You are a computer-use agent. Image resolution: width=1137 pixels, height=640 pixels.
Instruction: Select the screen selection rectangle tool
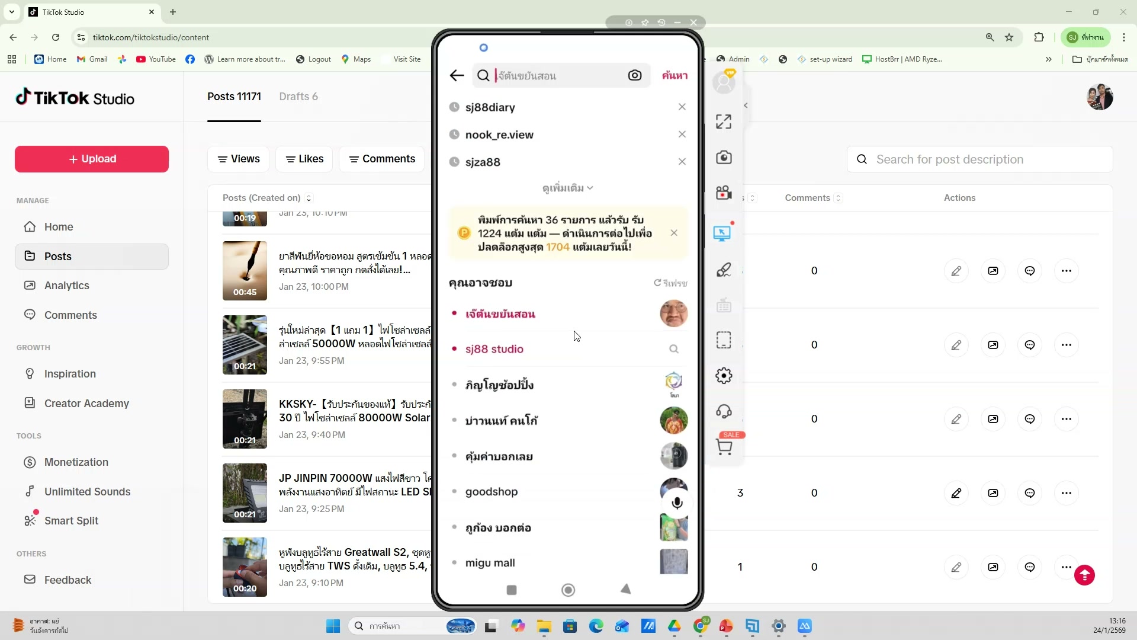click(x=724, y=340)
